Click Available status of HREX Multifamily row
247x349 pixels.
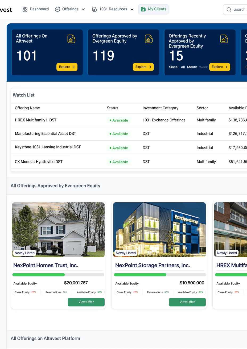[119, 120]
